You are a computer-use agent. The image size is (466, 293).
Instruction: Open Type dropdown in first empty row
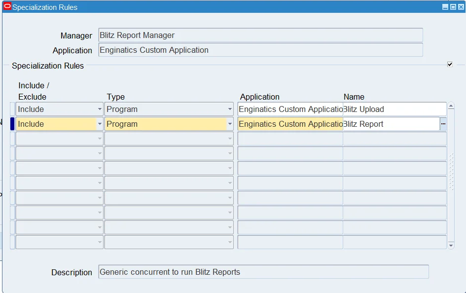tap(230, 139)
